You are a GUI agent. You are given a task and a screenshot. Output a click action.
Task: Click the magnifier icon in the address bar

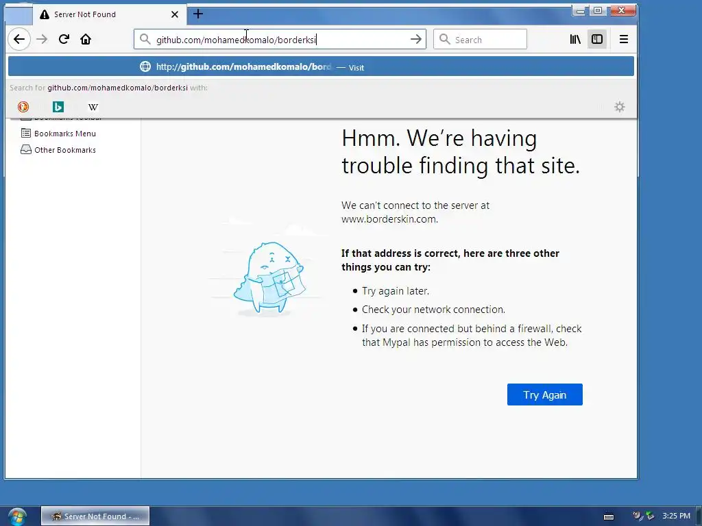click(145, 39)
